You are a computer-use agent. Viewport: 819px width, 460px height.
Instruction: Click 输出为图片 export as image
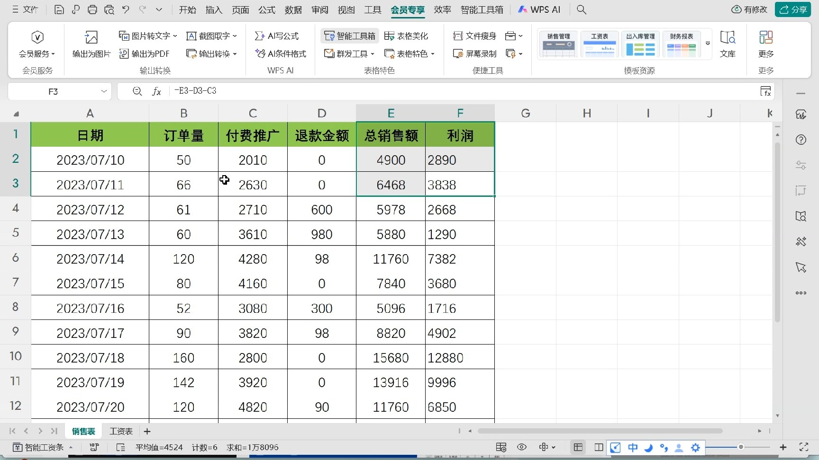[91, 44]
